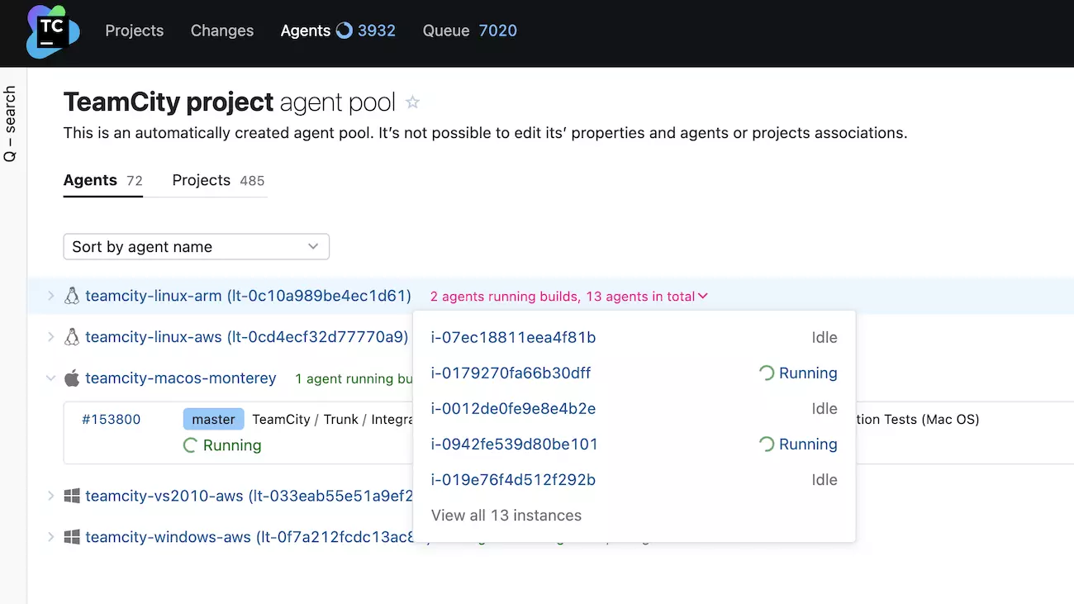The width and height of the screenshot is (1074, 604).
Task: Click the Linux penguin icon for teamcity-linux-arm
Action: 72,296
